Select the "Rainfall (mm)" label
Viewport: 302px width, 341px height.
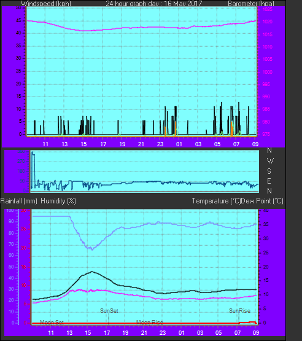tap(19, 201)
